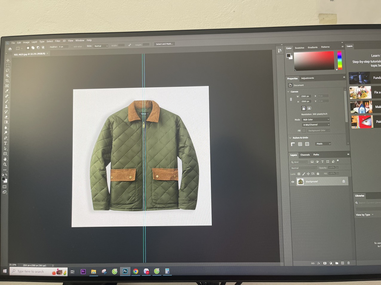The width and height of the screenshot is (381, 285).
Task: Click the Hand tool
Action: (5, 159)
